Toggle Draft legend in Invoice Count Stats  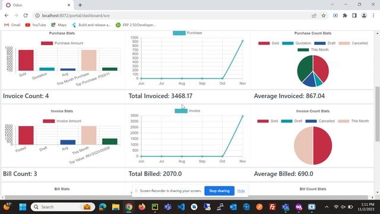[292, 121]
